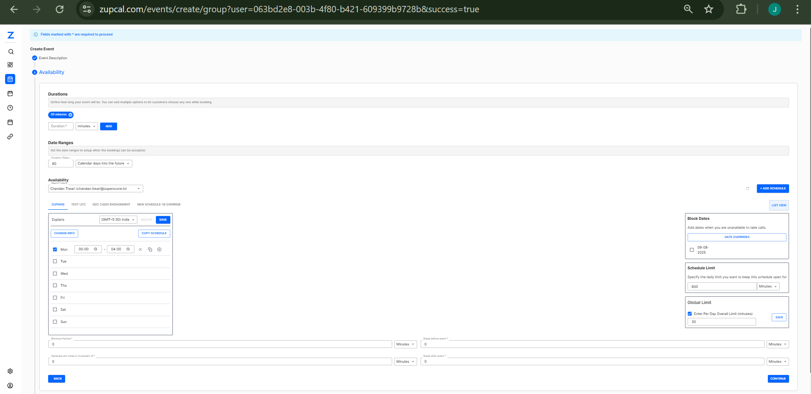Switch to the TEST UTC schedule tab
Screen dimensions: 811x394
(78, 204)
